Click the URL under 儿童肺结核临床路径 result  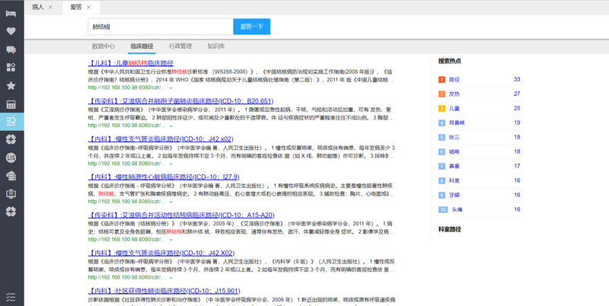pos(126,88)
